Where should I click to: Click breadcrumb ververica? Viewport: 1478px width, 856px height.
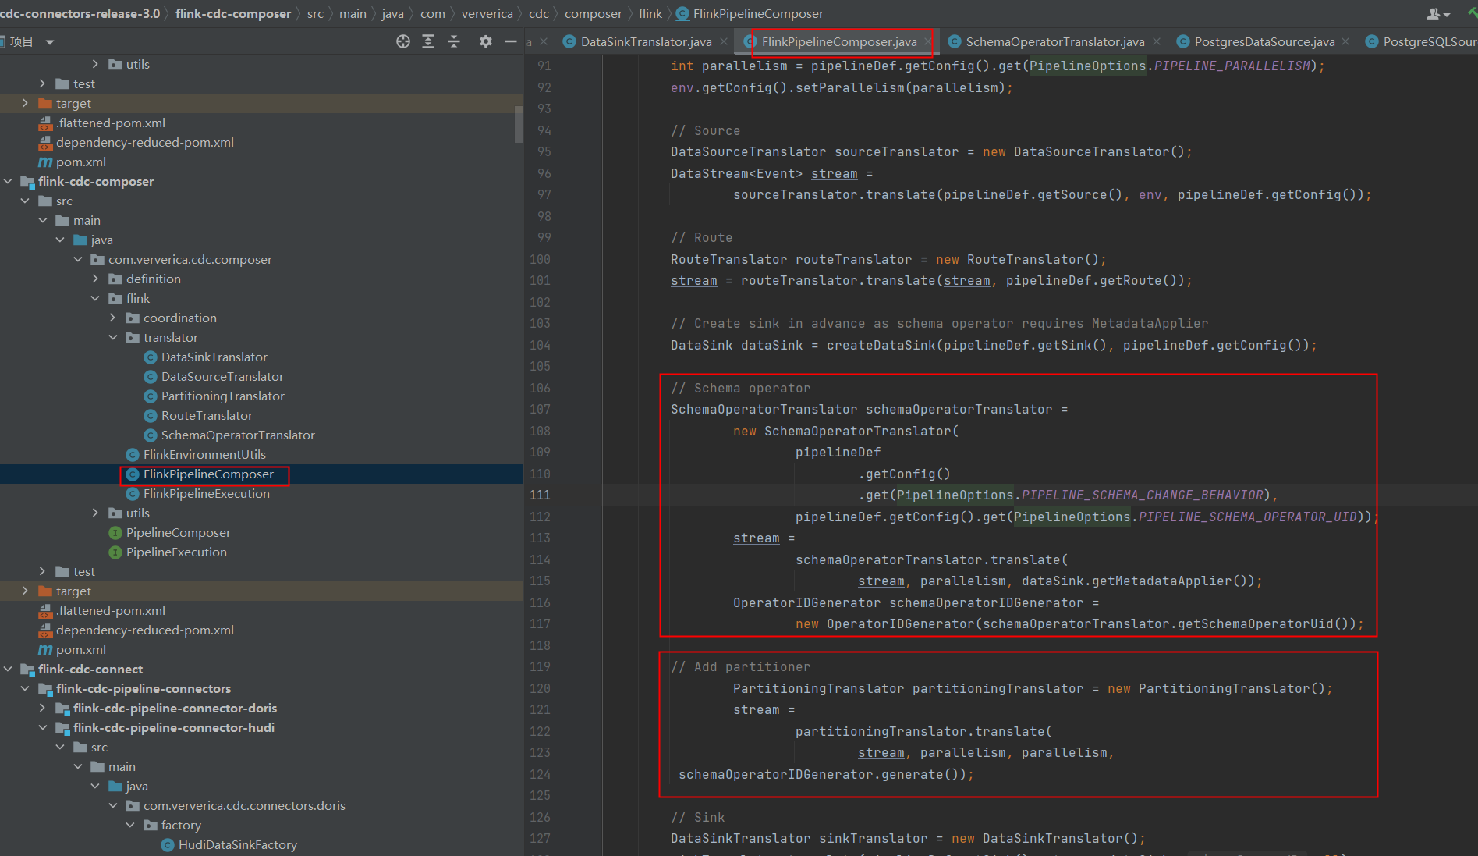[487, 13]
